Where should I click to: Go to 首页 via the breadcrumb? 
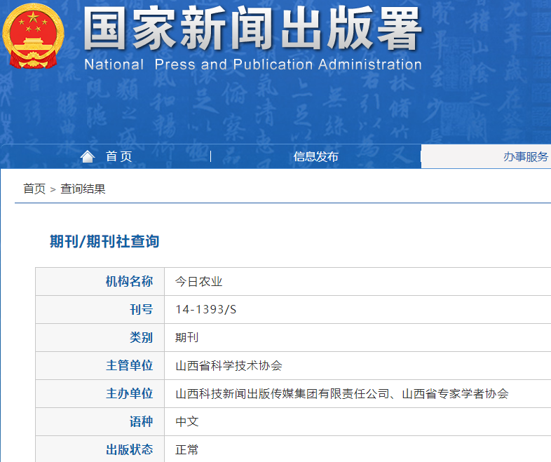[x=34, y=189]
